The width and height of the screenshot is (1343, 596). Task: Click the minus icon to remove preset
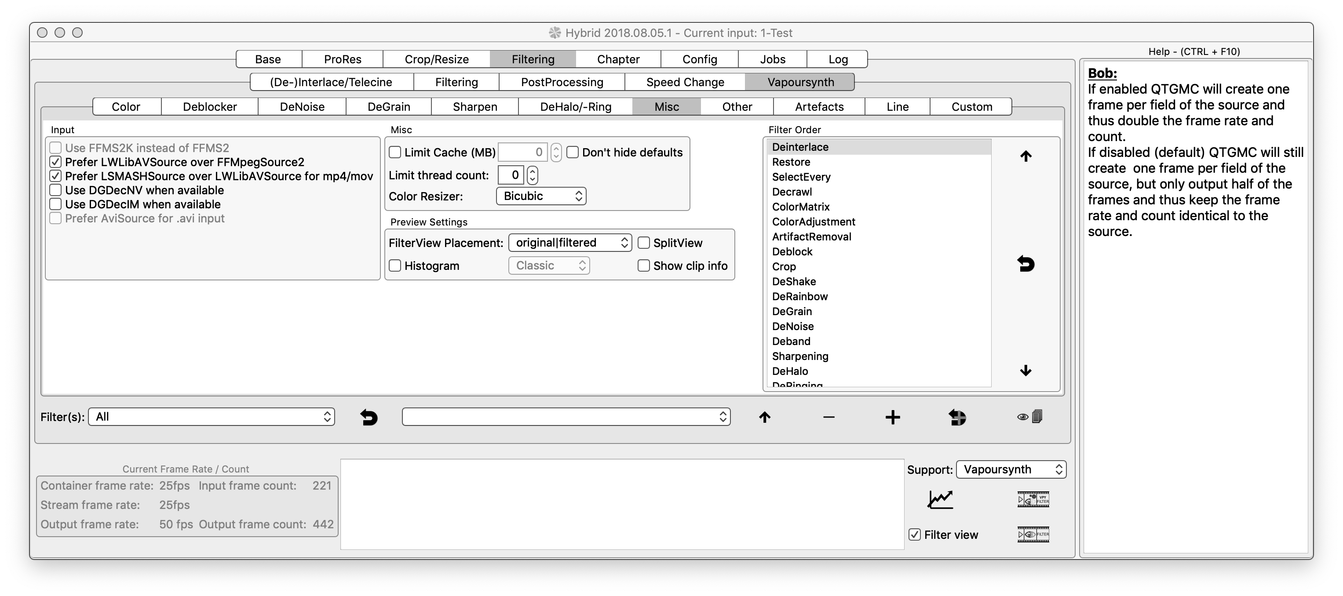point(828,417)
